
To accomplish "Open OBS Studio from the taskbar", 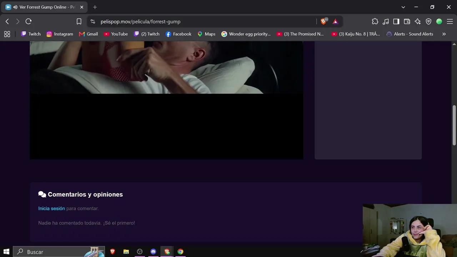I will point(140,252).
